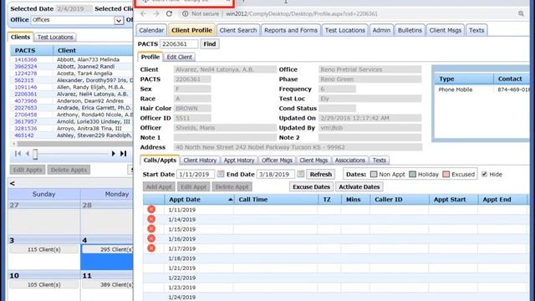Click the Not secure info icon

pyautogui.click(x=185, y=13)
